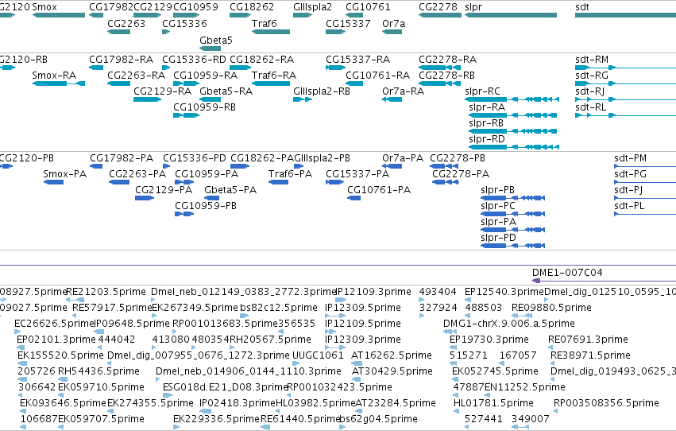Click the slpr-PD protein model
The height and width of the screenshot is (431, 676).
[512, 247]
